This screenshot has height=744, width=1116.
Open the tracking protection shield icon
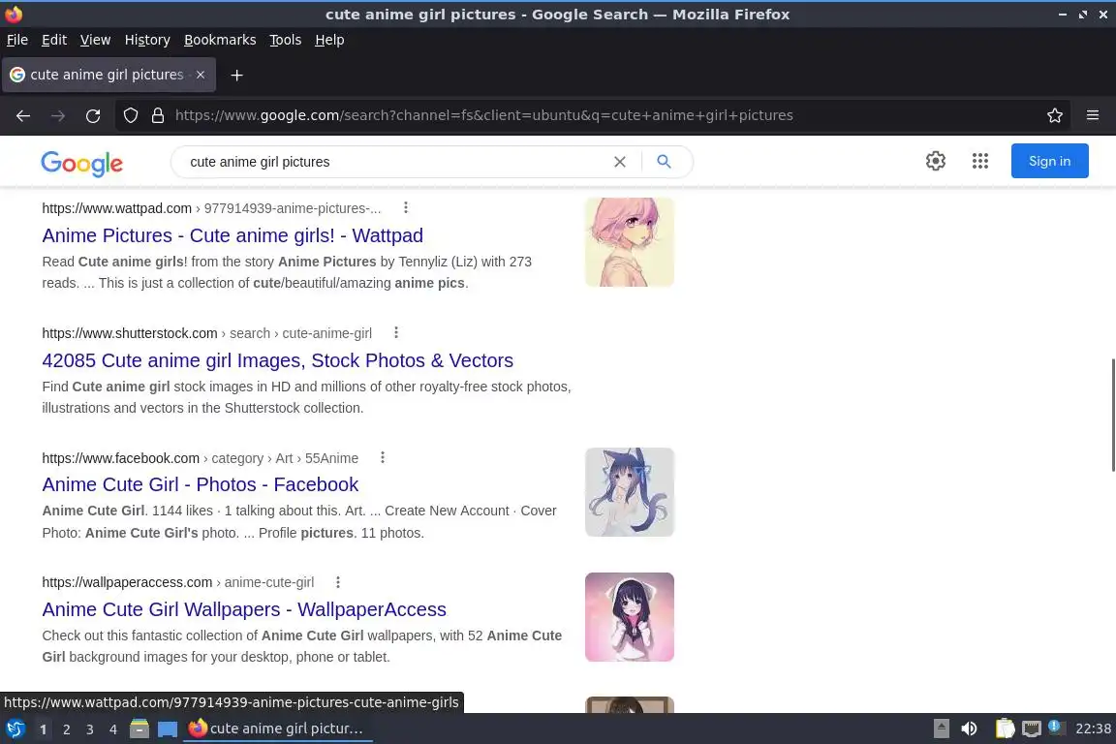pyautogui.click(x=130, y=115)
